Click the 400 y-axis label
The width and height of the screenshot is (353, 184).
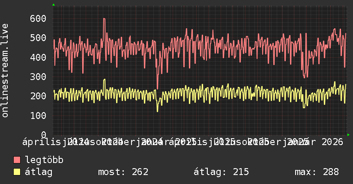38,58
